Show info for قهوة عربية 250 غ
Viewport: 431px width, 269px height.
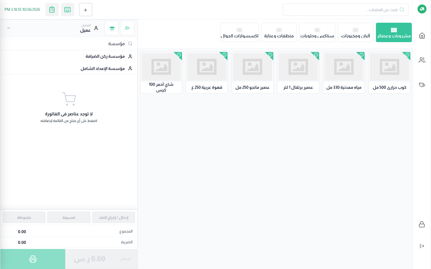tap(224, 55)
